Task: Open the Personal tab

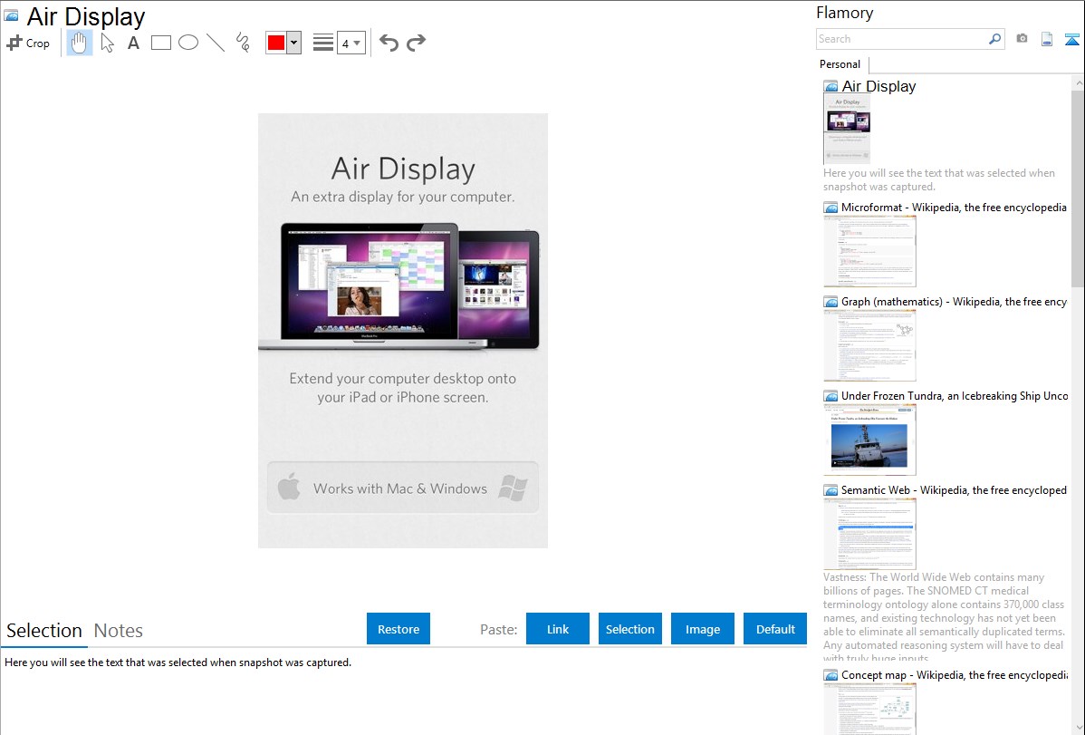Action: coord(840,64)
